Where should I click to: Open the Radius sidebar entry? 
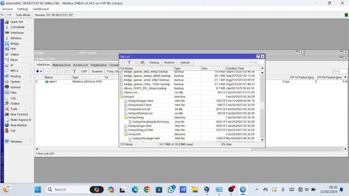tap(15, 103)
